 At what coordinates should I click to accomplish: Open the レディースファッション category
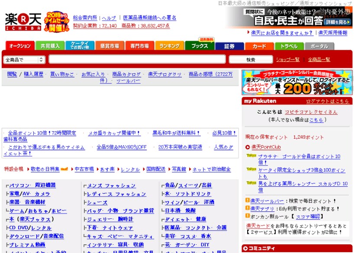[x=116, y=194]
